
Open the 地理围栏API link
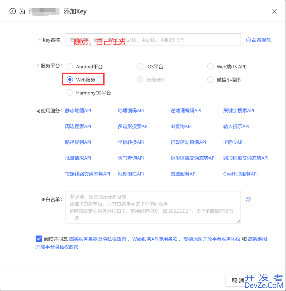[131, 174]
